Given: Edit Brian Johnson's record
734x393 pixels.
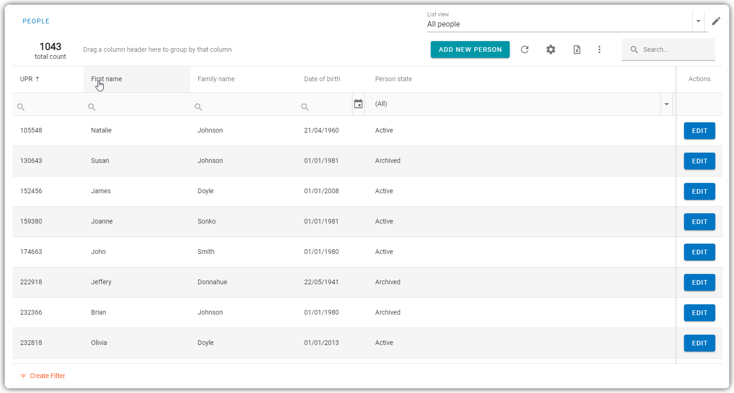Looking at the screenshot, I should click(x=699, y=313).
